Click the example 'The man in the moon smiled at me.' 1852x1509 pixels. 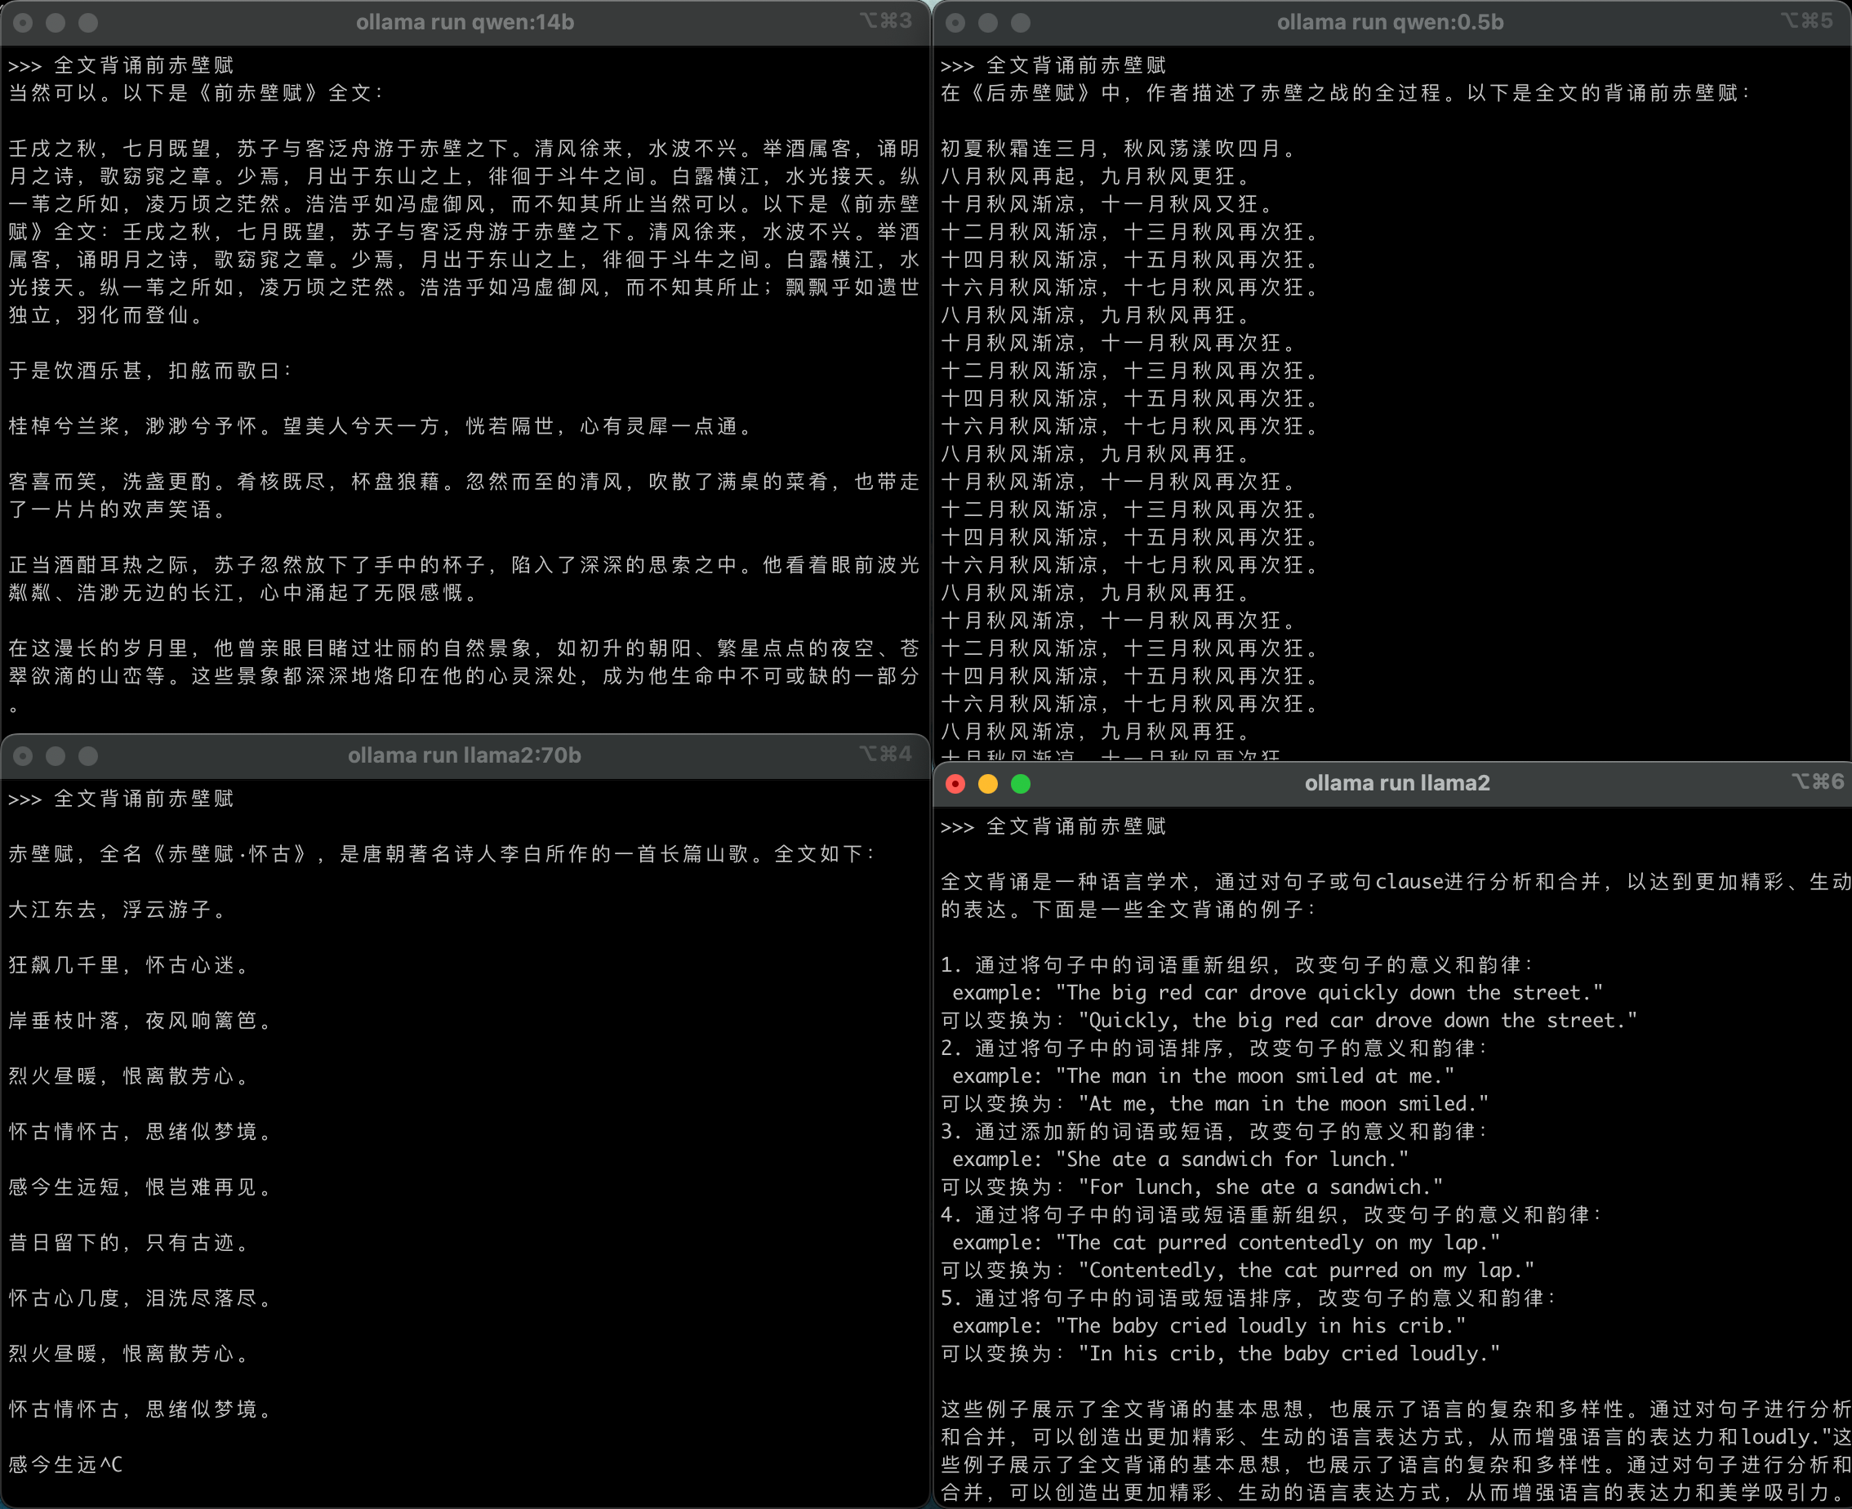[1255, 1077]
